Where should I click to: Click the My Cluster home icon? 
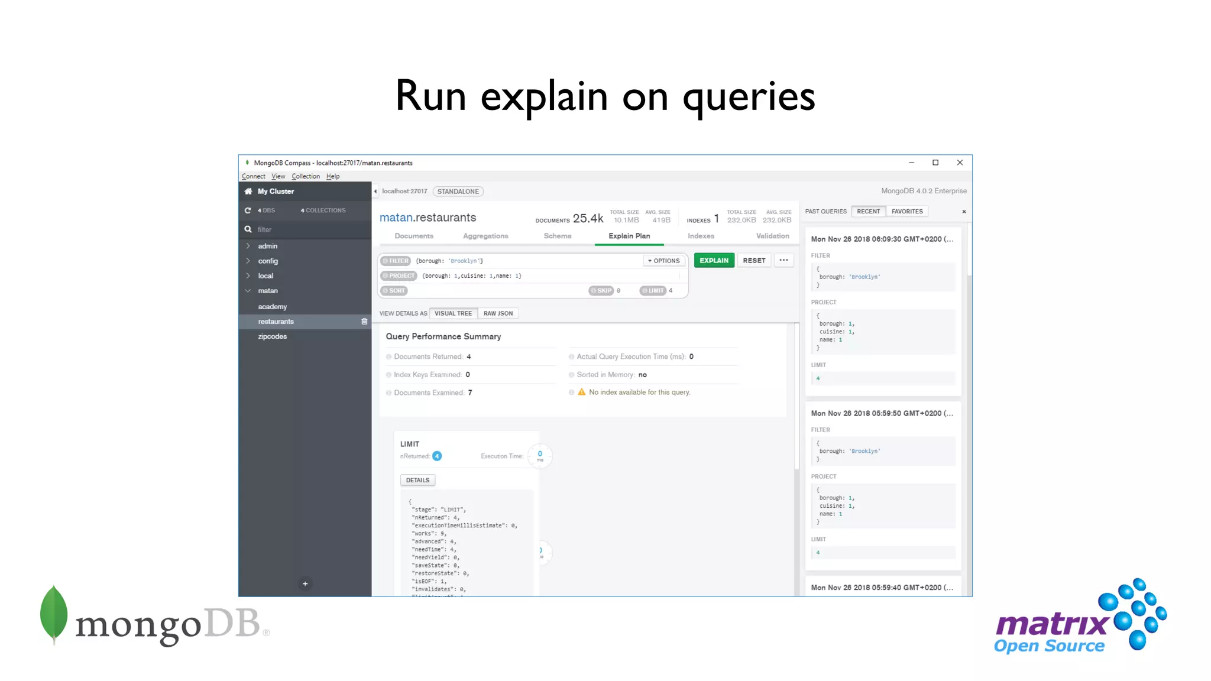(x=248, y=191)
